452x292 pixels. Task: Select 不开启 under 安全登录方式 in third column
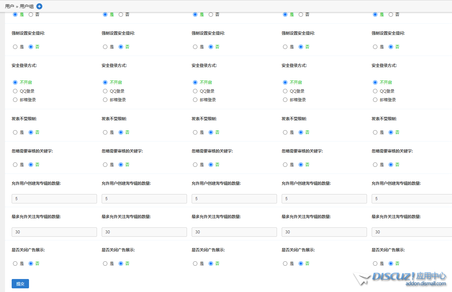tap(195, 83)
